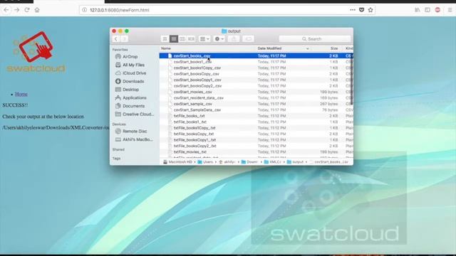Open the Finder action gear dropdown
The height and width of the screenshot is (256, 456).
coord(219,39)
